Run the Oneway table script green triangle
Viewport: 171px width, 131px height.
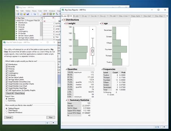[x=17, y=27]
